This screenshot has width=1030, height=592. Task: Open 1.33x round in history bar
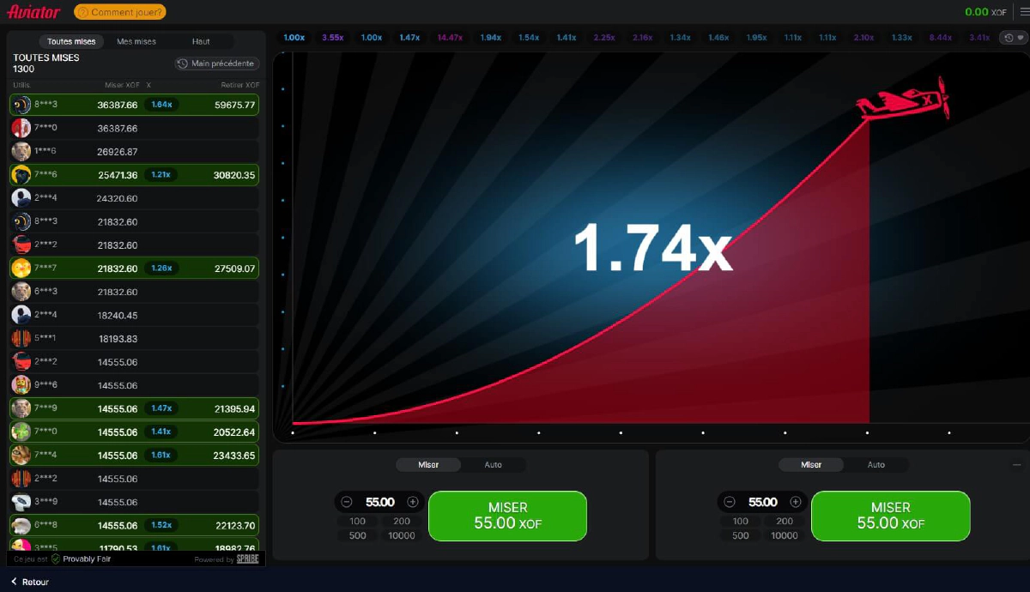901,38
